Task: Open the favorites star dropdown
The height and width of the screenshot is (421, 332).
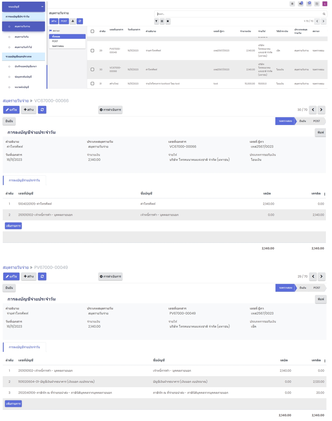Action: click(168, 21)
